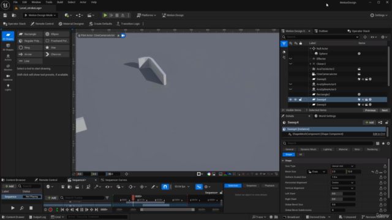
Task: Open the Build menu
Action: (60, 2)
